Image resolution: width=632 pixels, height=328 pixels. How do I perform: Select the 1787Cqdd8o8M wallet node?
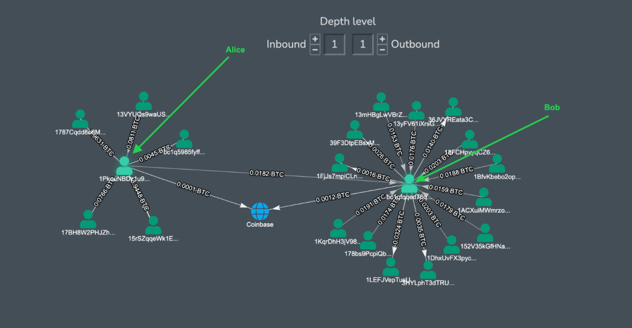click(80, 119)
